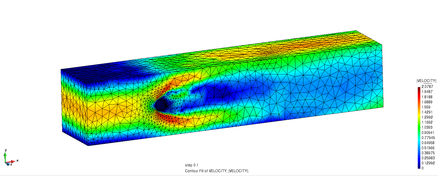Select legend value 1.559
Screen dimensions: 438x176
click(426, 107)
